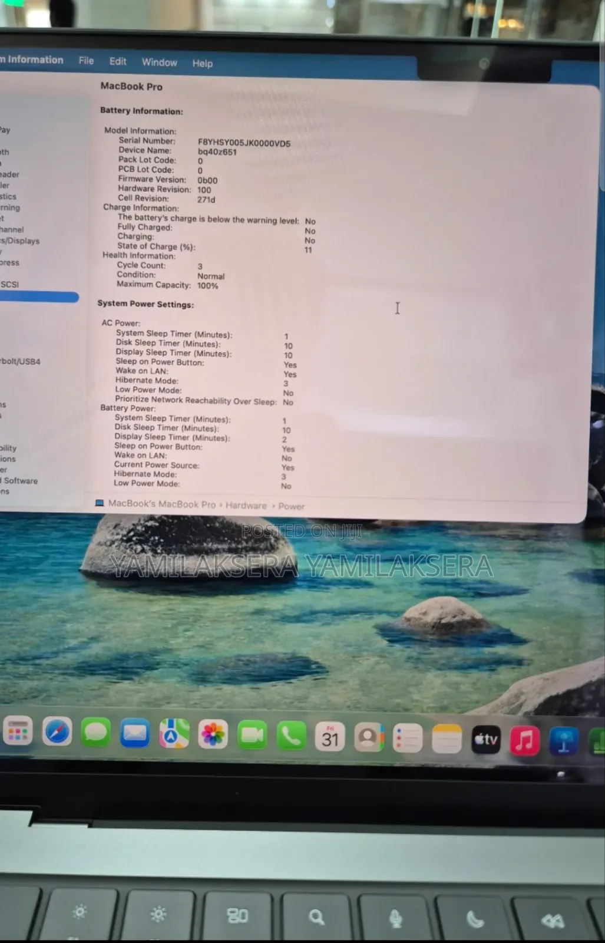The image size is (605, 943).
Task: Open Contacts app in the Dock
Action: click(369, 737)
